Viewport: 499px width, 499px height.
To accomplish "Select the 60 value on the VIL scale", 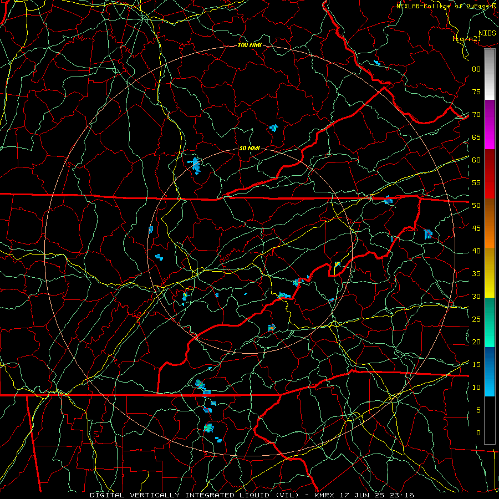I will tap(476, 160).
